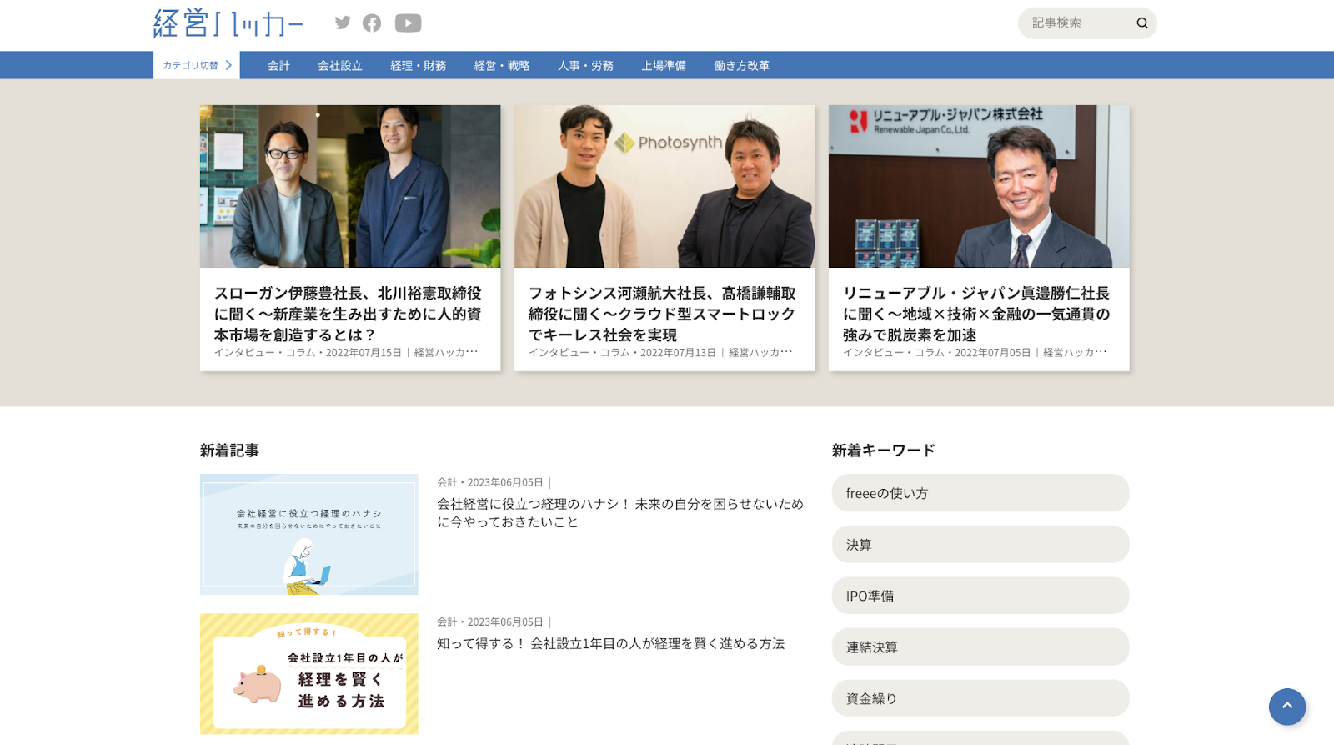The image size is (1334, 745).
Task: Open the リニューアブル・ジャパン interview photo
Action: click(x=979, y=186)
